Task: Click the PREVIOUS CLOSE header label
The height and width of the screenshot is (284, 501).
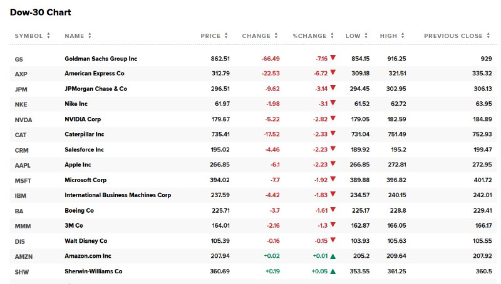Action: click(453, 36)
